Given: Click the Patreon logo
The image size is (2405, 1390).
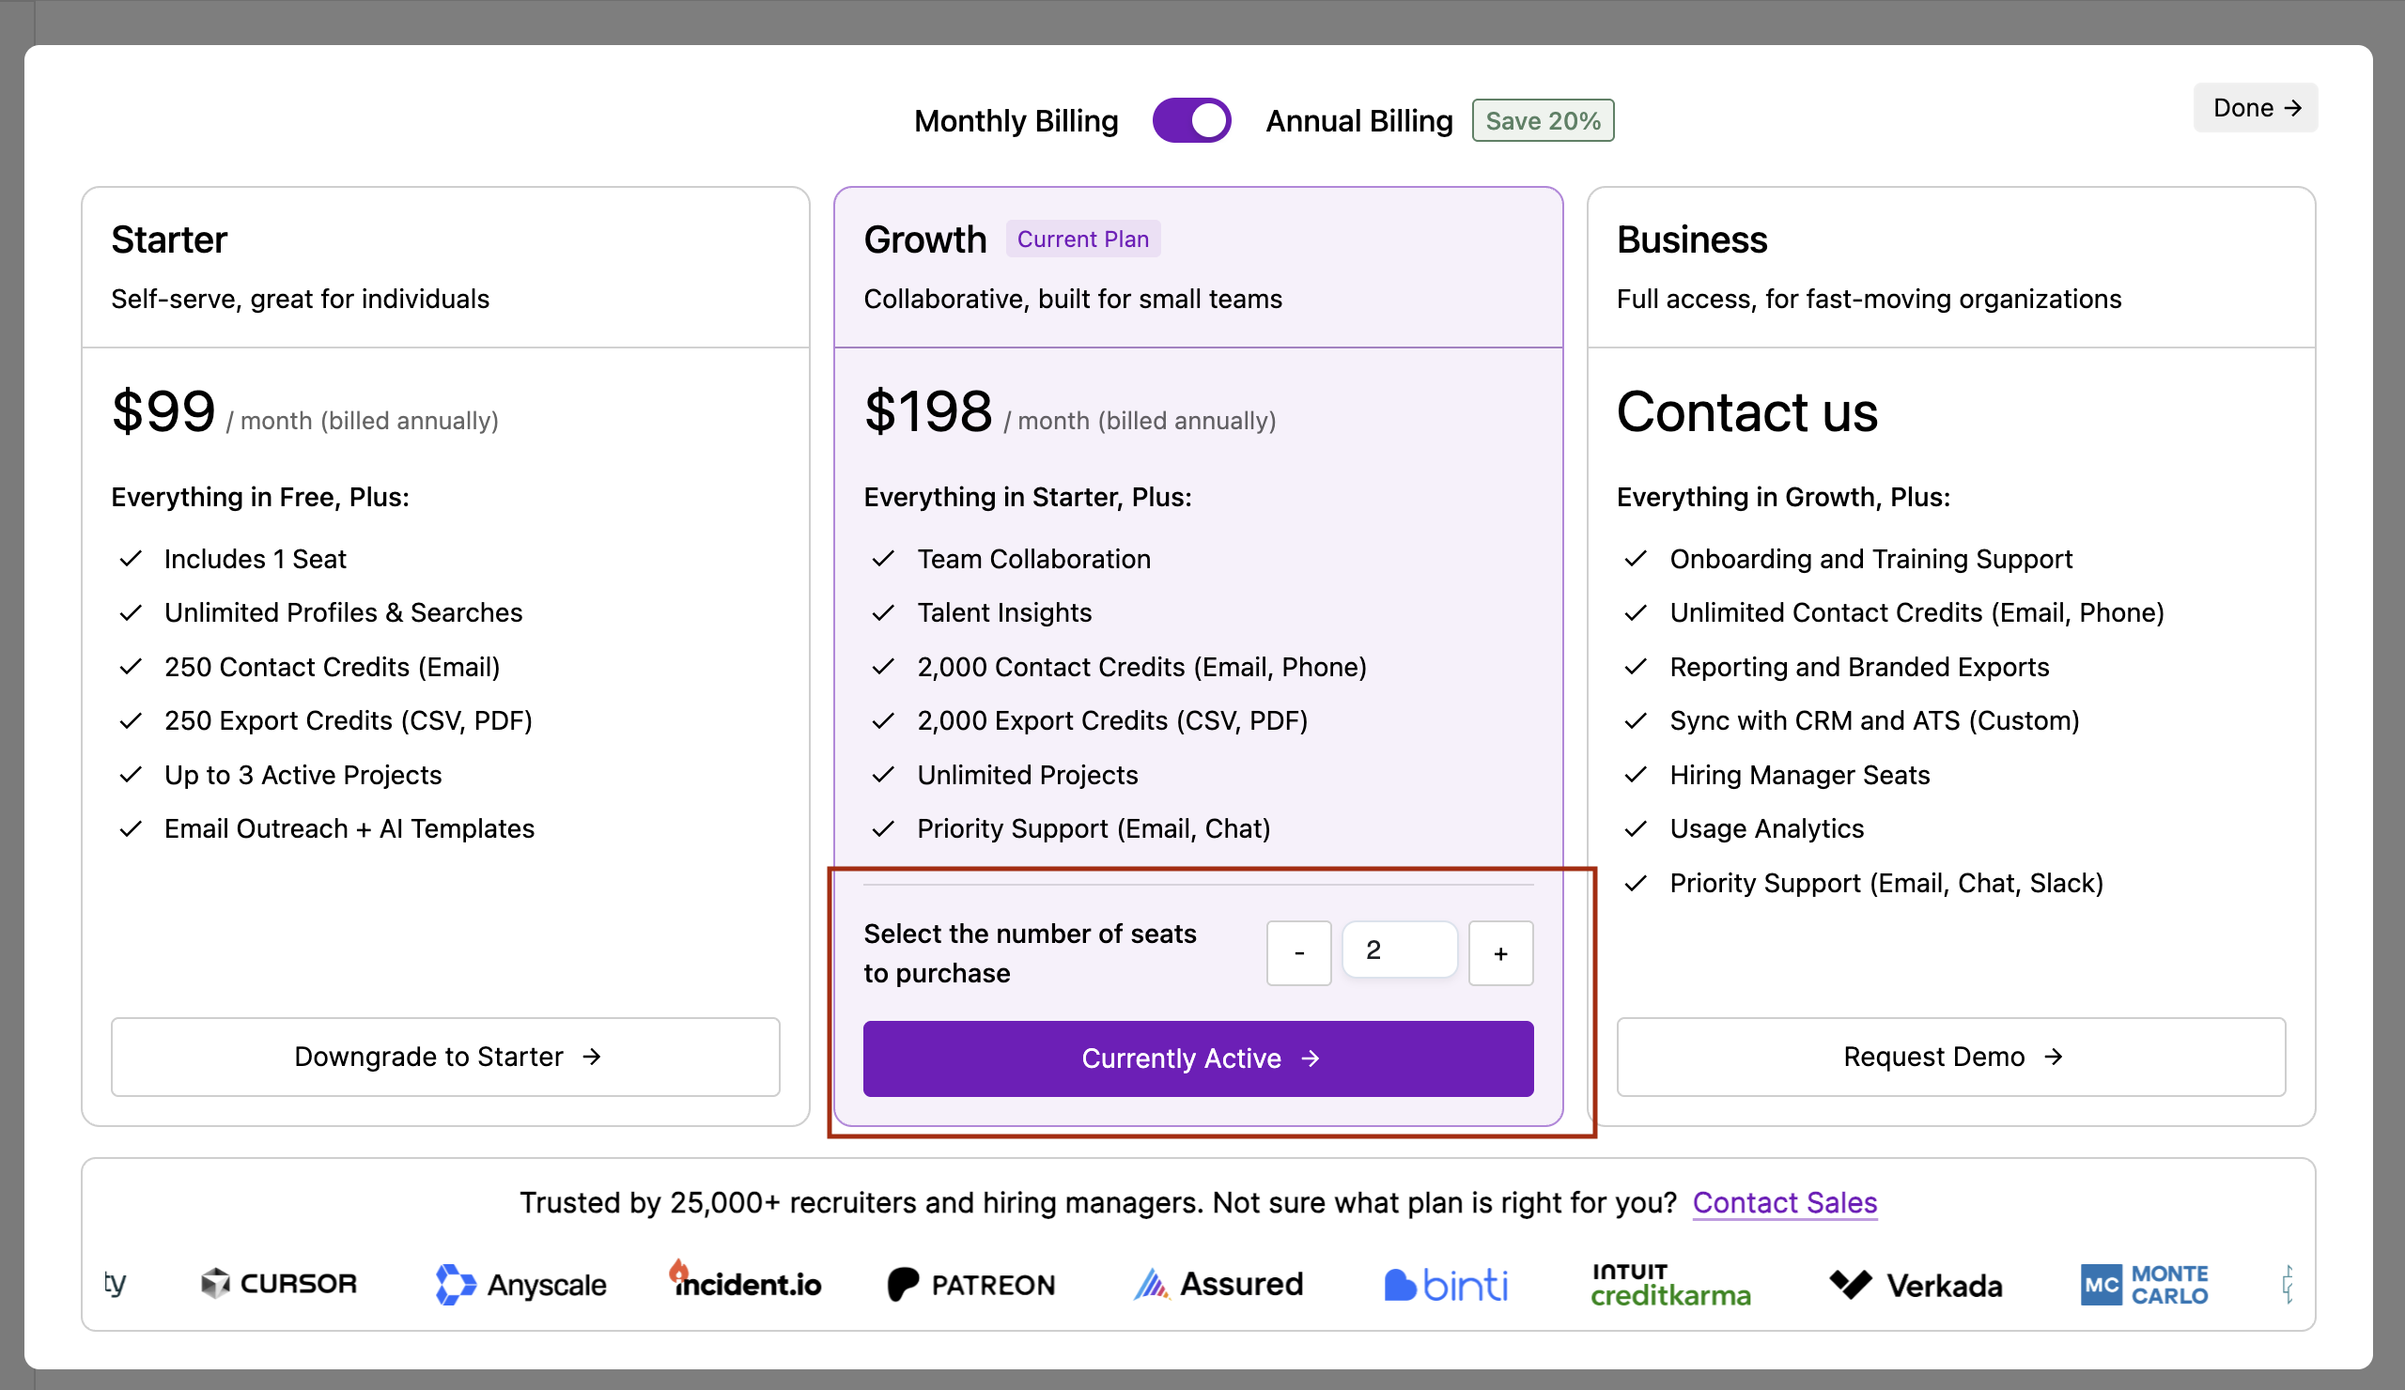Looking at the screenshot, I should (971, 1284).
